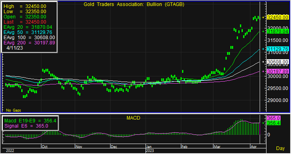The width and height of the screenshot is (291, 154).
Task: Click the Mar label on time axis
Action: click(x=217, y=147)
